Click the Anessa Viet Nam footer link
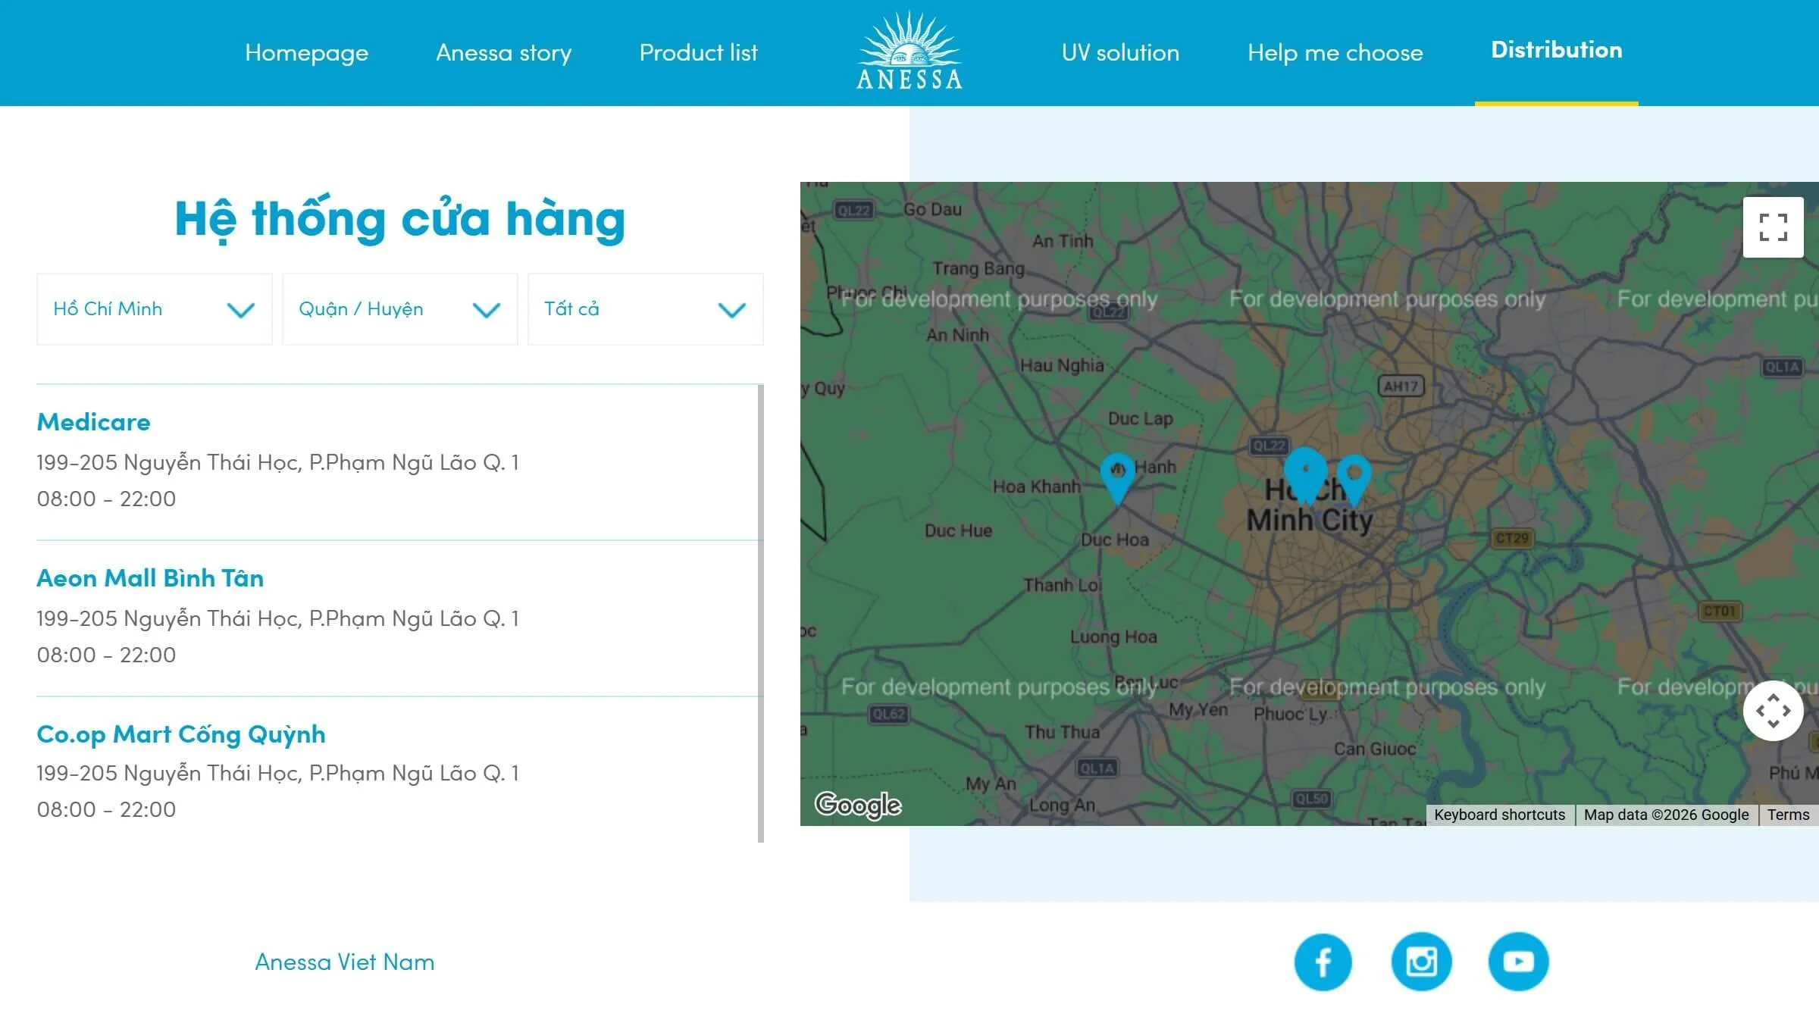This screenshot has width=1819, height=1023. pyautogui.click(x=345, y=962)
